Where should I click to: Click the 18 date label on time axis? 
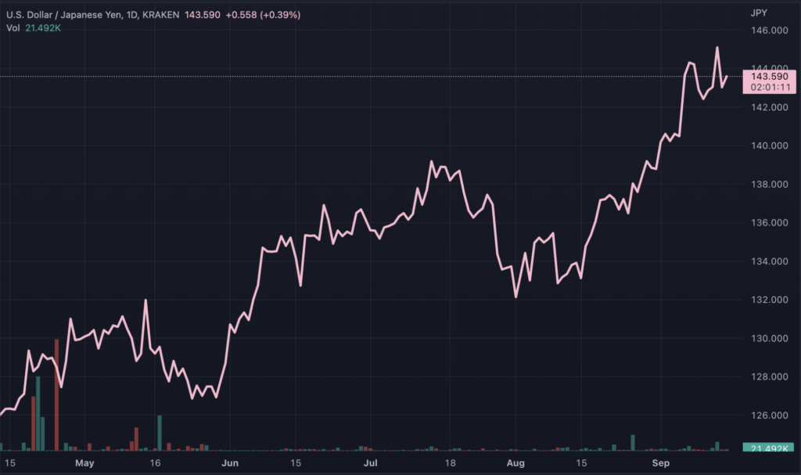(x=450, y=463)
